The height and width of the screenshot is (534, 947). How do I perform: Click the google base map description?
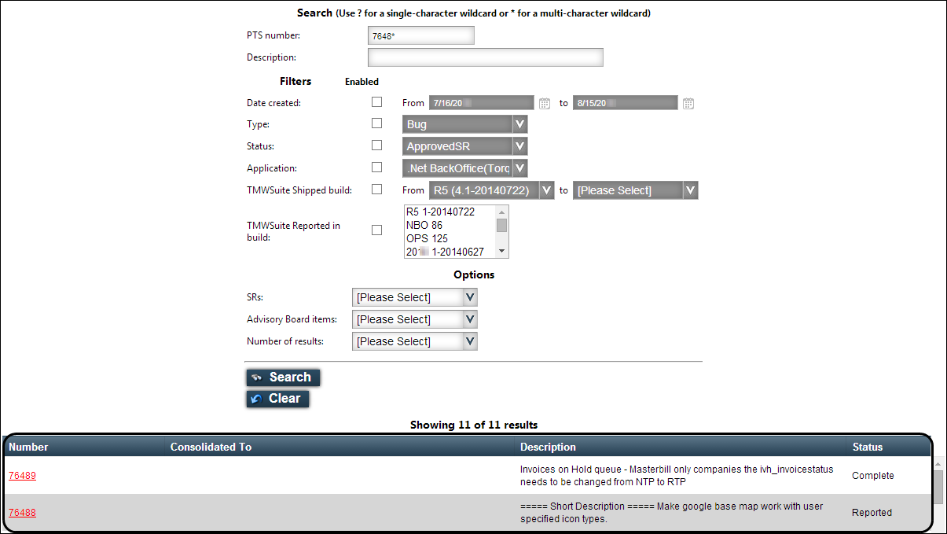pos(672,513)
